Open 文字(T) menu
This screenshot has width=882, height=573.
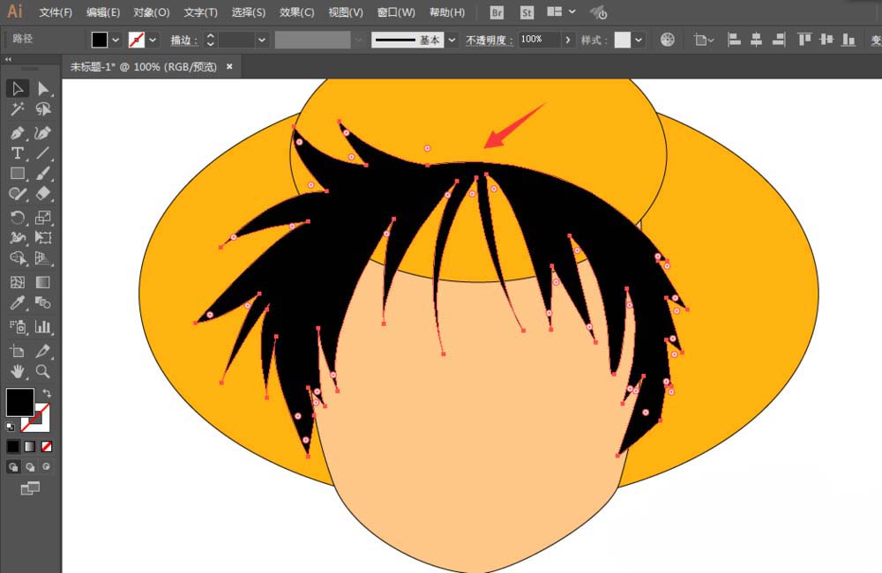[200, 12]
